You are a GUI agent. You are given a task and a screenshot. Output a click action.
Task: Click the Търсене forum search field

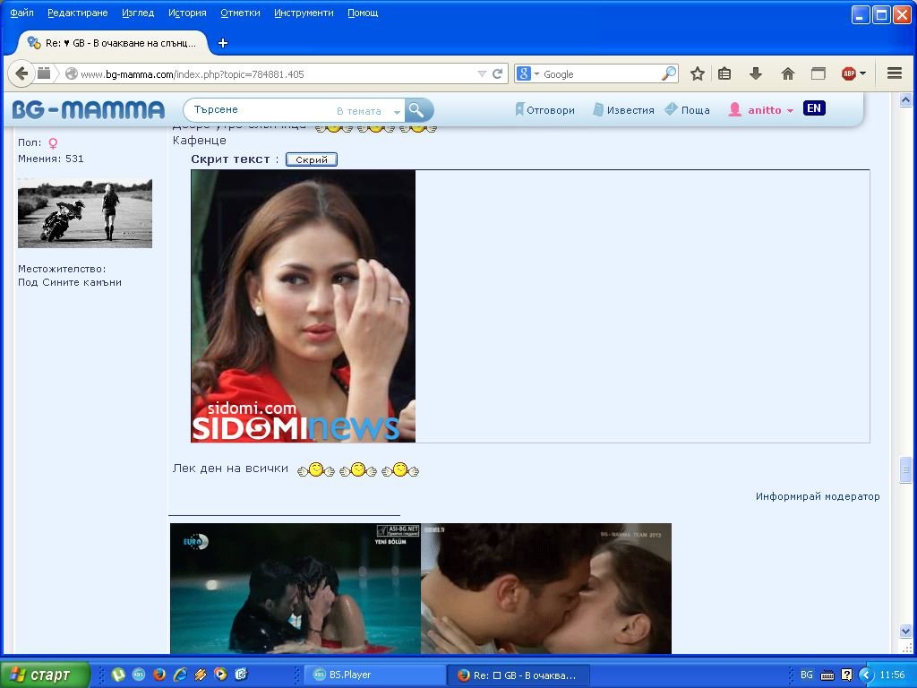[260, 110]
